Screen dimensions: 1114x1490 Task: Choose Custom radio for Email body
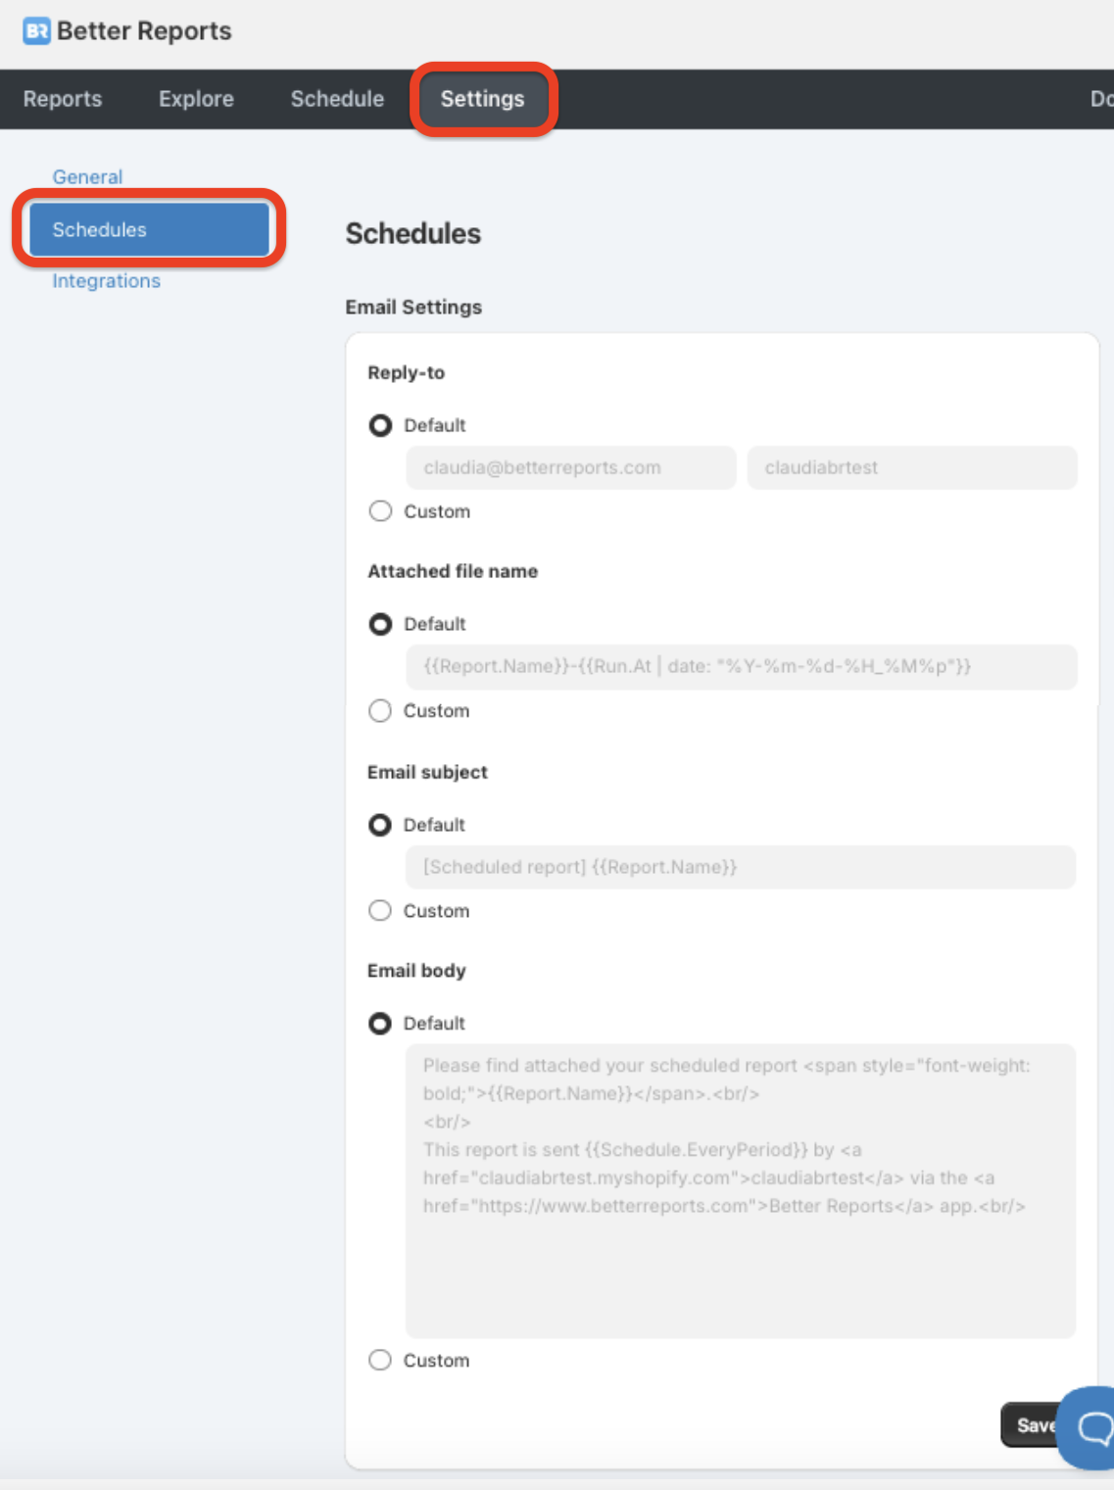pyautogui.click(x=380, y=1361)
